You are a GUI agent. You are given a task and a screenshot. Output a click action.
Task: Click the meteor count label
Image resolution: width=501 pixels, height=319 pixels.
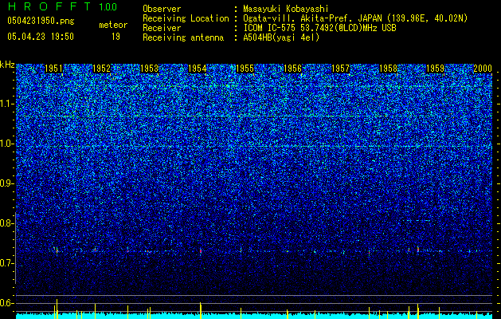tap(113, 25)
